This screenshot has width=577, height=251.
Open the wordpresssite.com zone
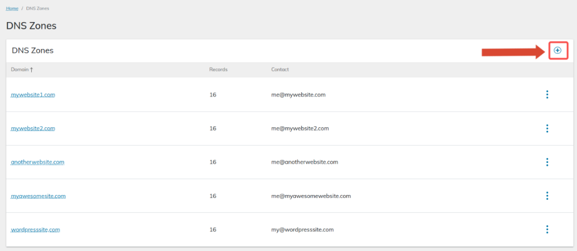(36, 230)
